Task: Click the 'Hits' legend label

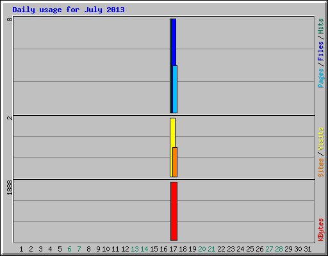Action: [321, 26]
